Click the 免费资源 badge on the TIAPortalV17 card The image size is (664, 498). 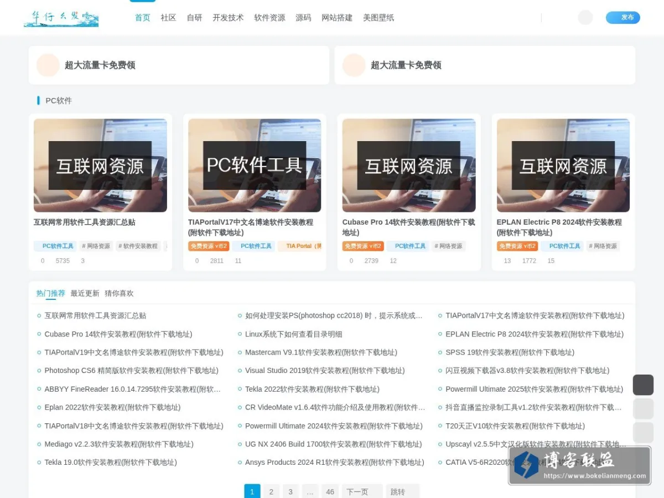tap(209, 246)
